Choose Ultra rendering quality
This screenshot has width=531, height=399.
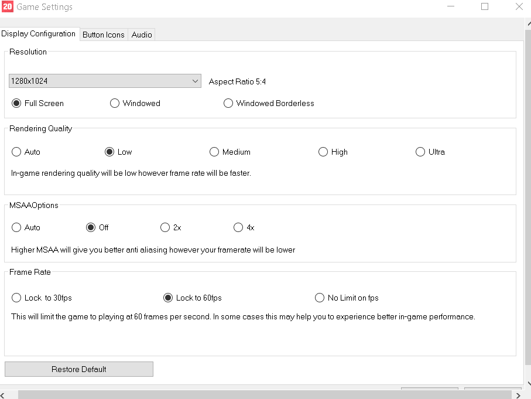[420, 152]
